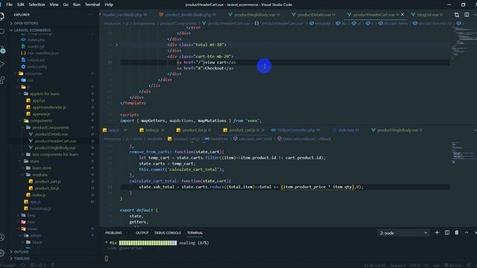Open the Search view in activity bar
The image size is (477, 268).
point(1,31)
